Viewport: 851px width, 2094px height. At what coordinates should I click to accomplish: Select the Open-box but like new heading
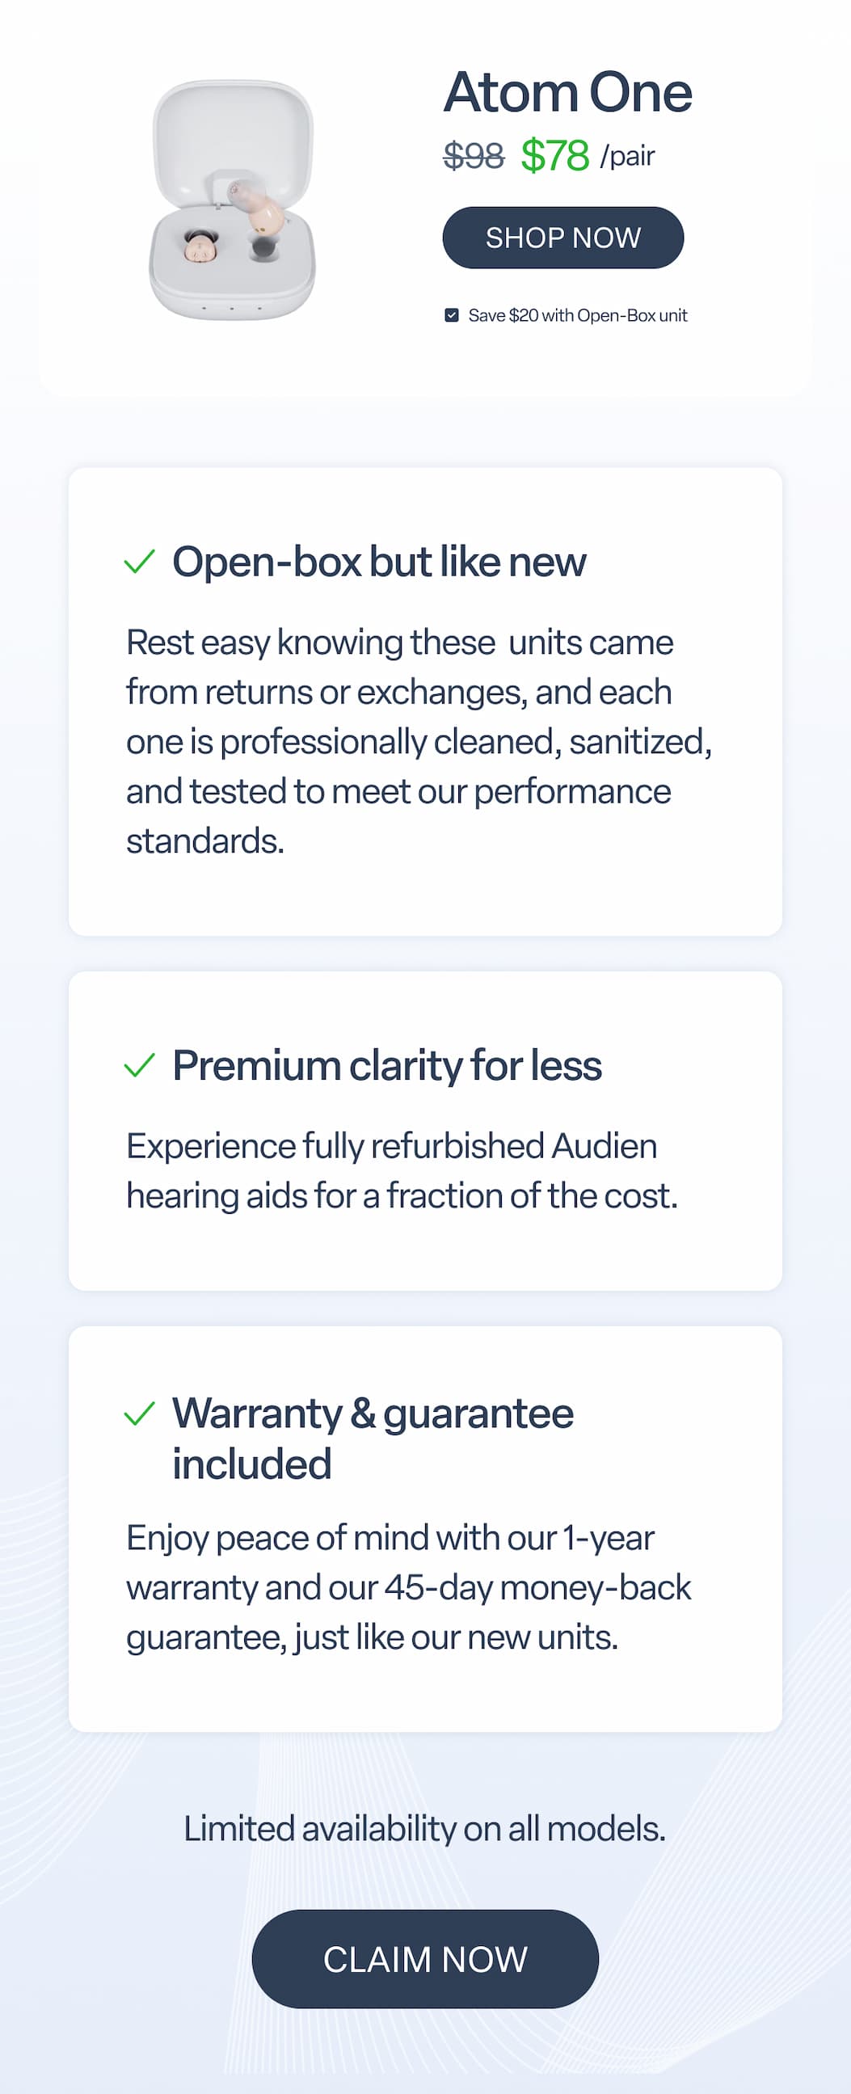[x=379, y=562]
